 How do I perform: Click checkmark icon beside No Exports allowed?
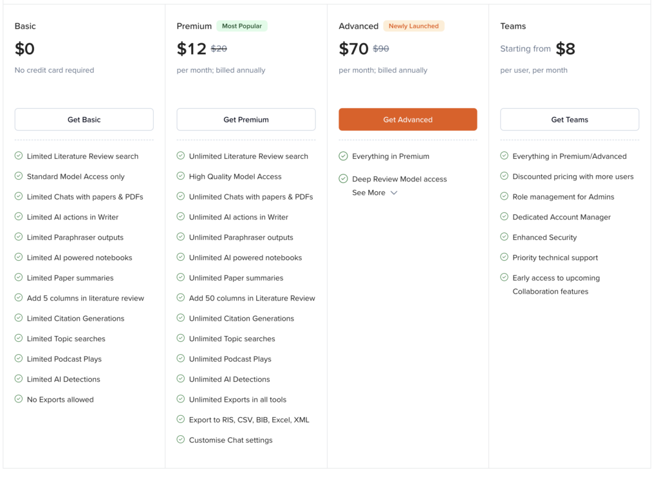[19, 399]
